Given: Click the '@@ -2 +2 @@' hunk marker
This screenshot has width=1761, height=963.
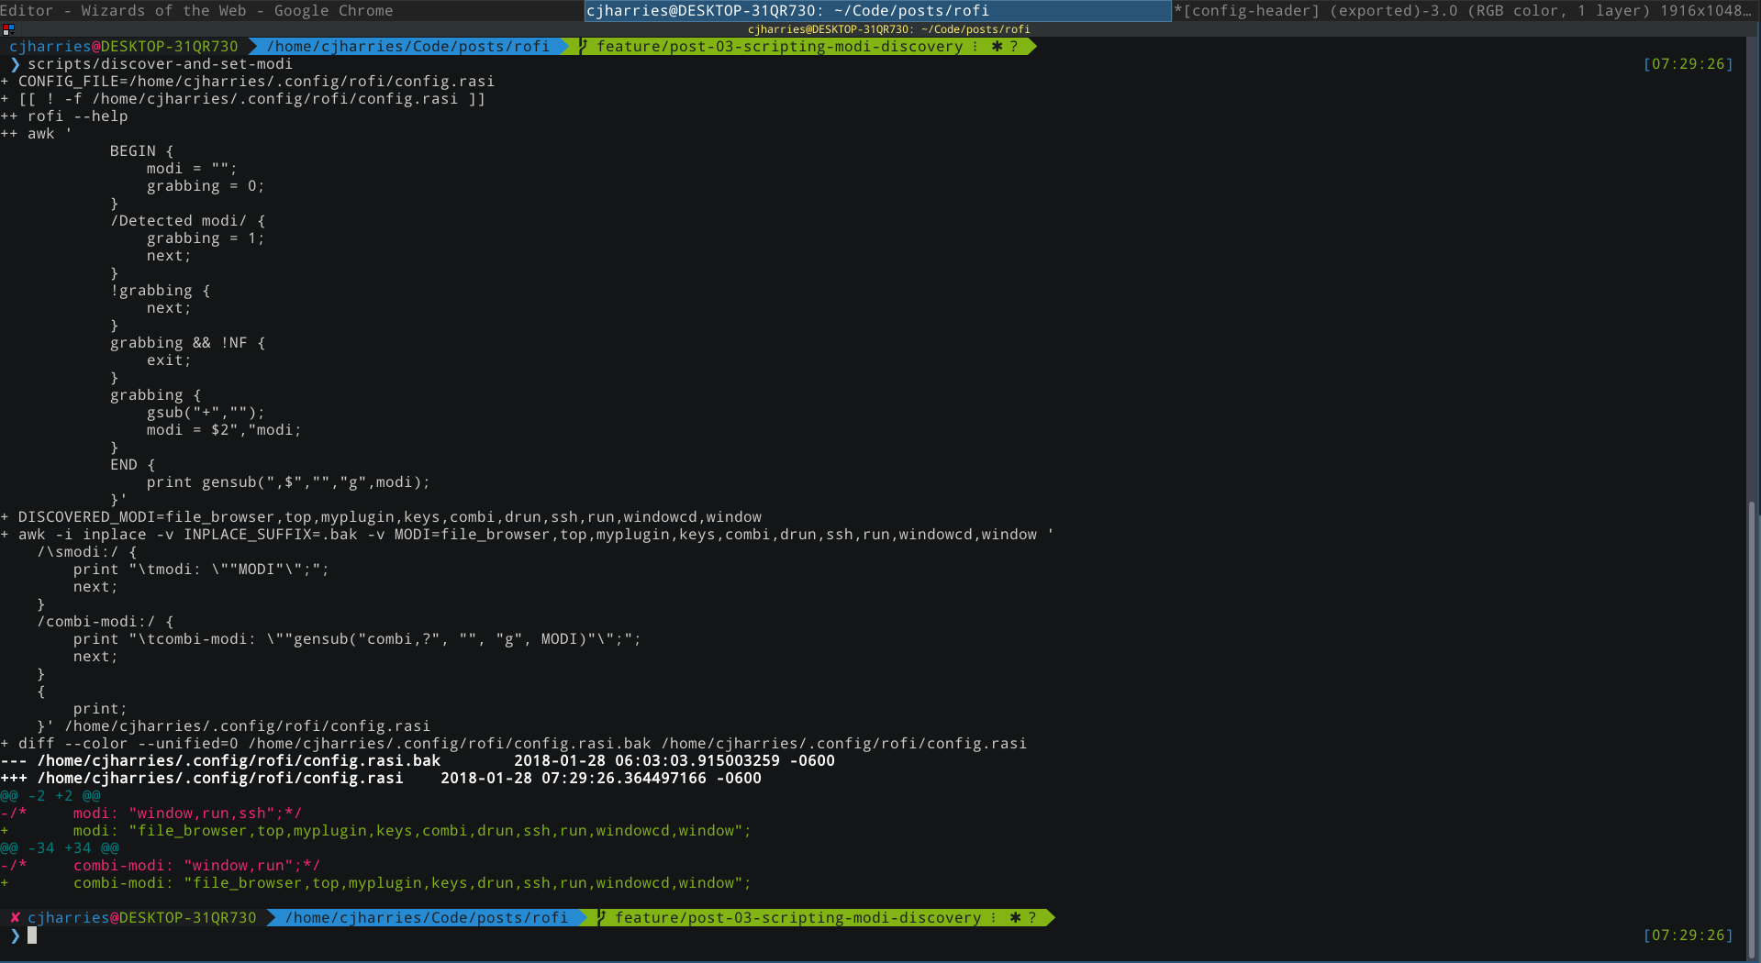Looking at the screenshot, I should click(50, 796).
